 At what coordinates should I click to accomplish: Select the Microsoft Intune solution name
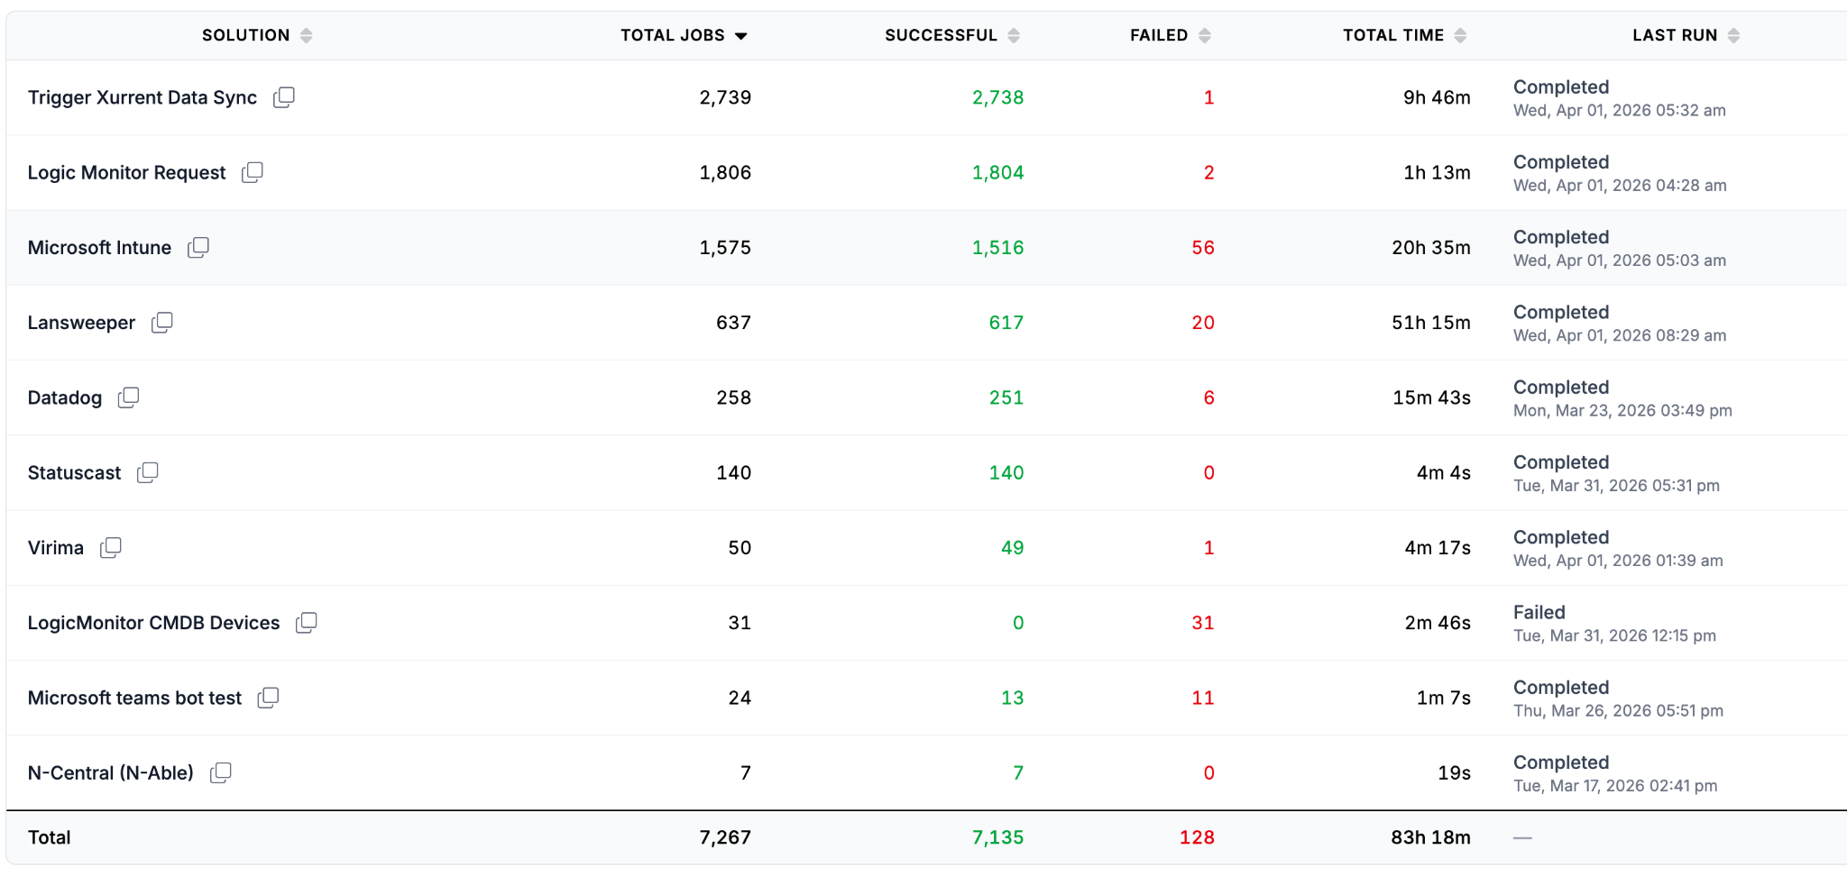99,247
